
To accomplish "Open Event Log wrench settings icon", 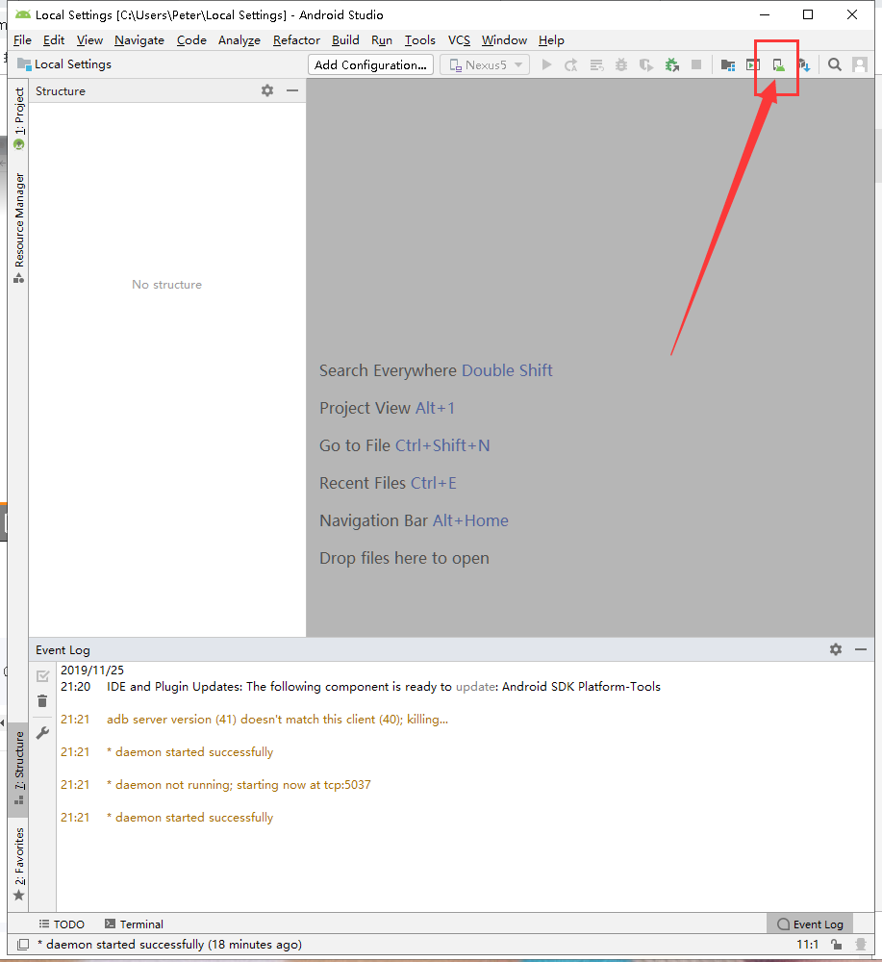I will point(42,732).
